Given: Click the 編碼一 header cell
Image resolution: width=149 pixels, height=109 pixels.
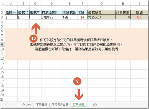Looking at the screenshot, I should pyautogui.click(x=11, y=12).
